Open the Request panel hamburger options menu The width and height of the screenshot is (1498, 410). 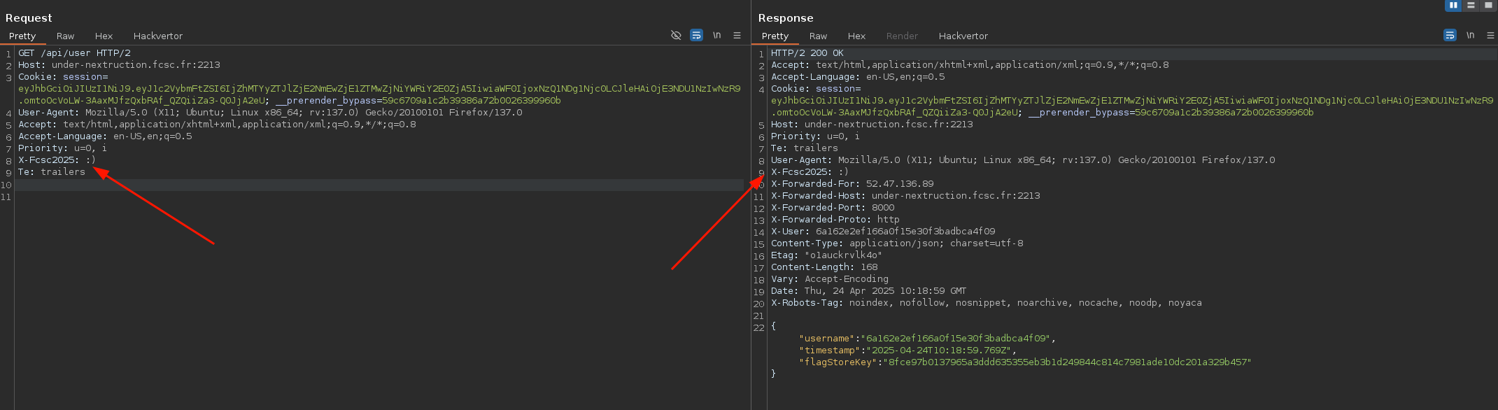click(737, 35)
